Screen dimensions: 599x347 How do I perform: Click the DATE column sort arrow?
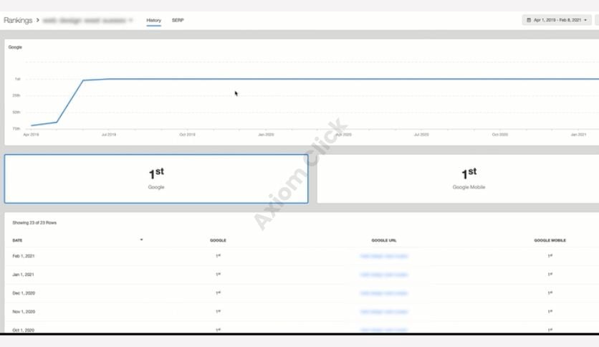click(x=141, y=239)
